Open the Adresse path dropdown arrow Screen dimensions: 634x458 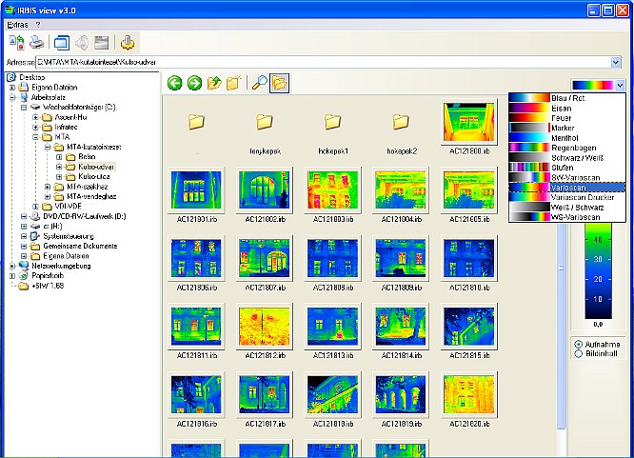(615, 62)
